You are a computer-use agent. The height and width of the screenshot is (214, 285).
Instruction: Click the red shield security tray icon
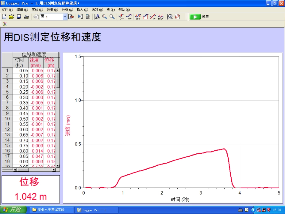[x=269, y=210]
